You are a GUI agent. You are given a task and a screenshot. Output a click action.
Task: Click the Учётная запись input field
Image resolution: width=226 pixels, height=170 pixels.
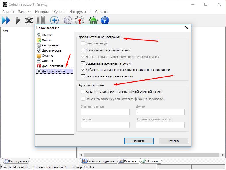pos(105,112)
